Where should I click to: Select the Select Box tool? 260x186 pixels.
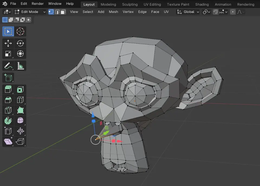(8, 31)
